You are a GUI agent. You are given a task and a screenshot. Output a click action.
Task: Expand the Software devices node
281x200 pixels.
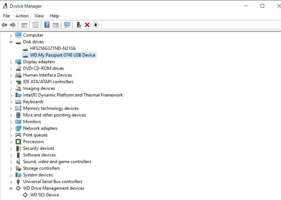(11, 155)
